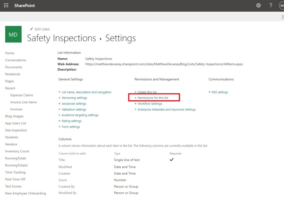284x197 pixels.
Task: Open Students in the left navigation
Action: tap(12, 137)
